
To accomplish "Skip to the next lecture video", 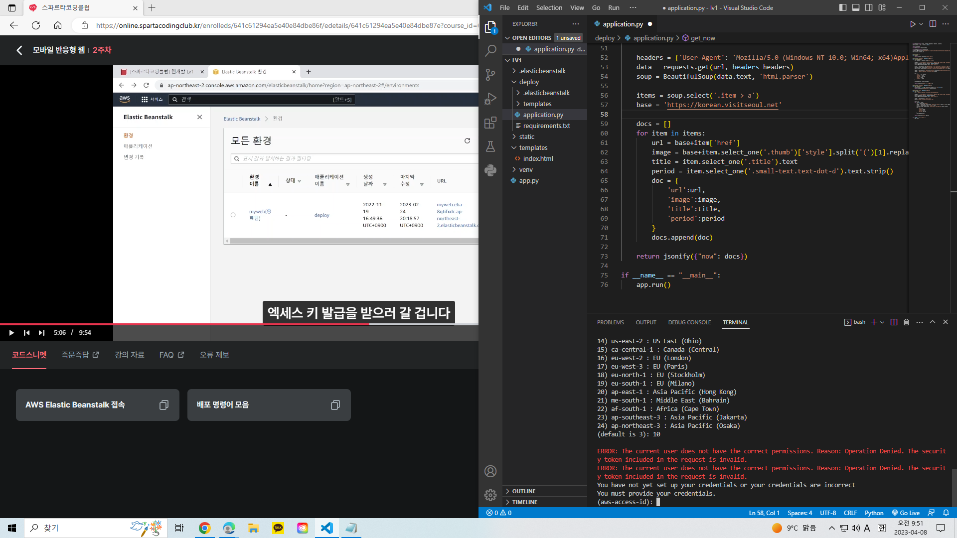I will click(42, 333).
